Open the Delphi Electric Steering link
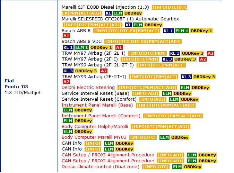The height and width of the screenshot is (173, 234). (x=88, y=88)
